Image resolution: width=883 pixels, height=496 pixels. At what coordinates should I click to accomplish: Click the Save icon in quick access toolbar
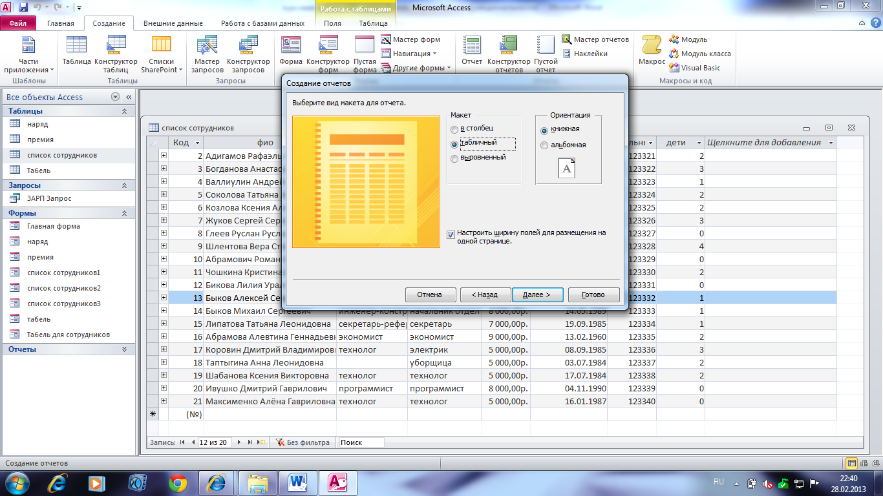pos(23,8)
